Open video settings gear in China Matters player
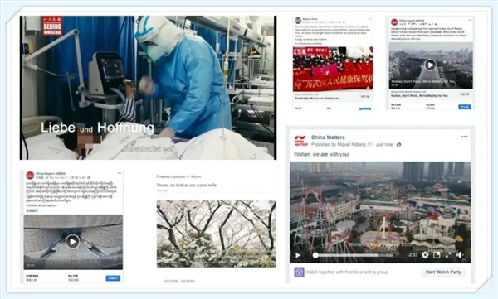The width and height of the screenshot is (498, 299). click(x=425, y=254)
